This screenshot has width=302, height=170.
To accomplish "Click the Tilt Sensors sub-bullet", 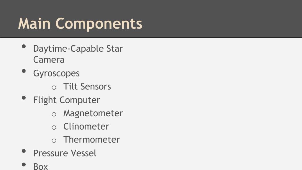I will [x=87, y=86].
